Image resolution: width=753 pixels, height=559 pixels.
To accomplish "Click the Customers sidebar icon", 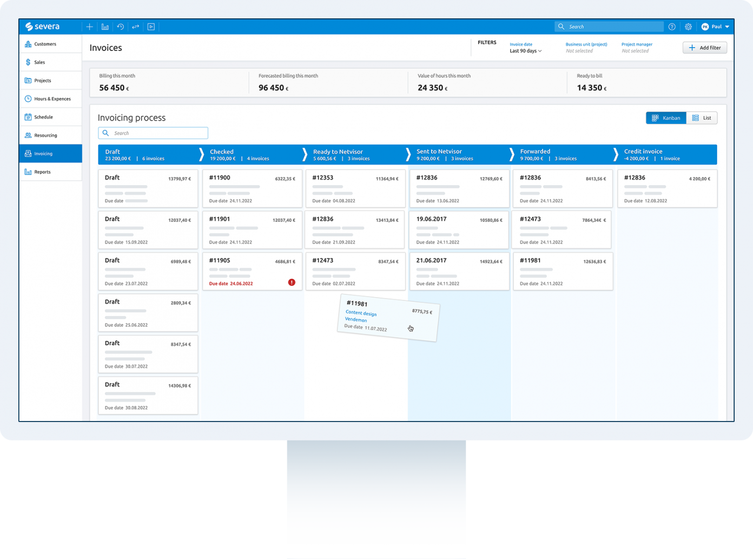I will tap(28, 44).
